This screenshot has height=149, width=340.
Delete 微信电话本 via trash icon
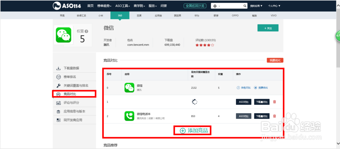click(x=274, y=116)
